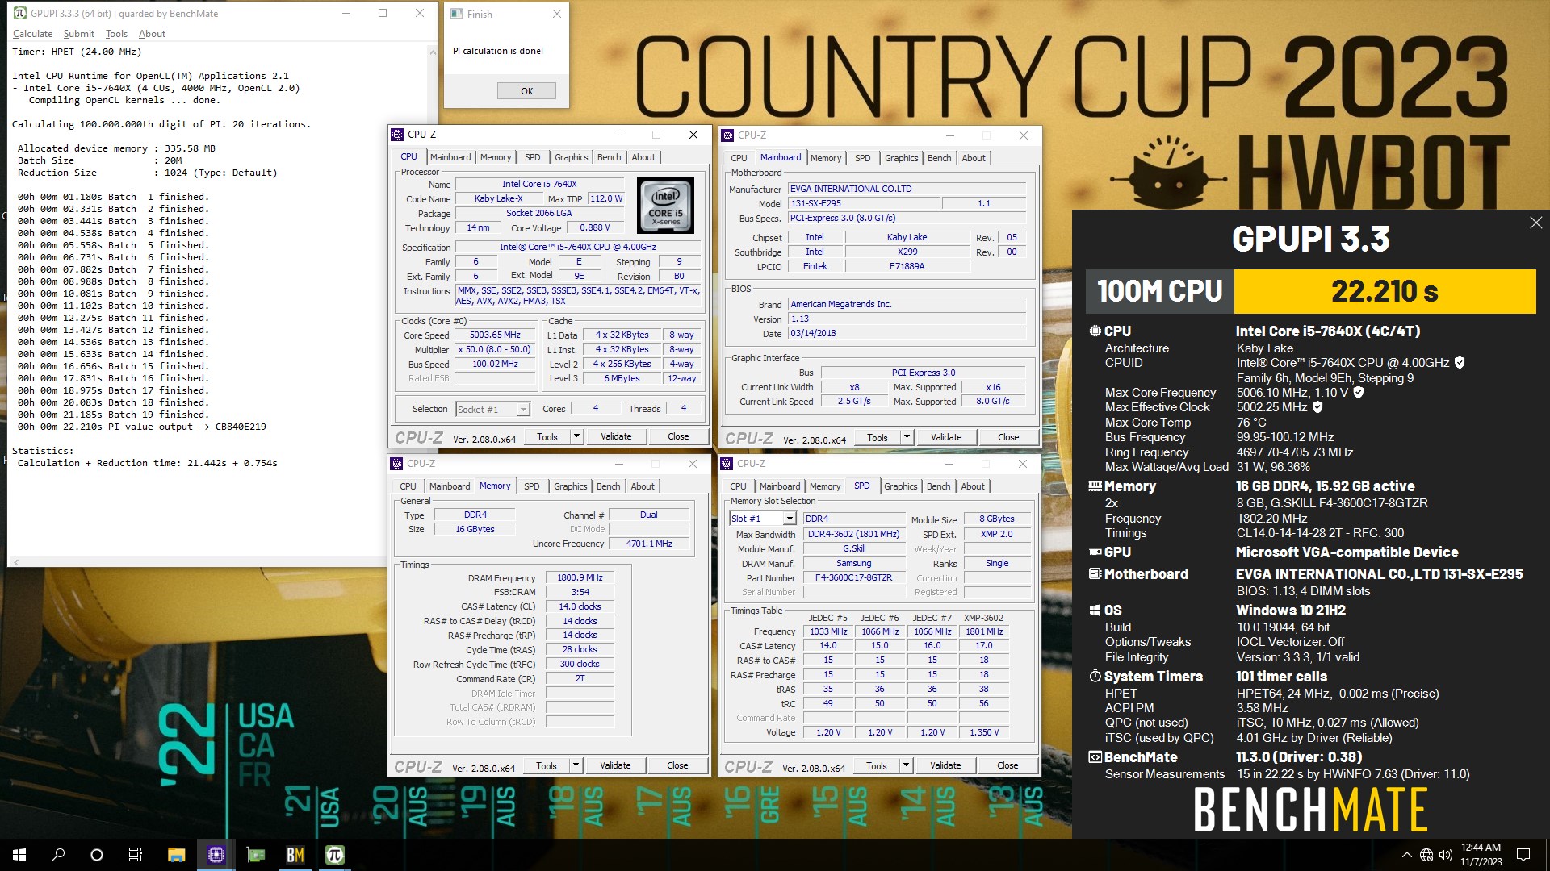
Task: Click Close button in Memory window
Action: pos(677,765)
